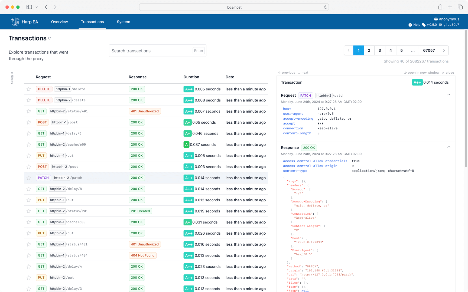Click the version tag icon v.0.5.0-19-g4dc30b7
This screenshot has width=468, height=292.
[424, 25]
